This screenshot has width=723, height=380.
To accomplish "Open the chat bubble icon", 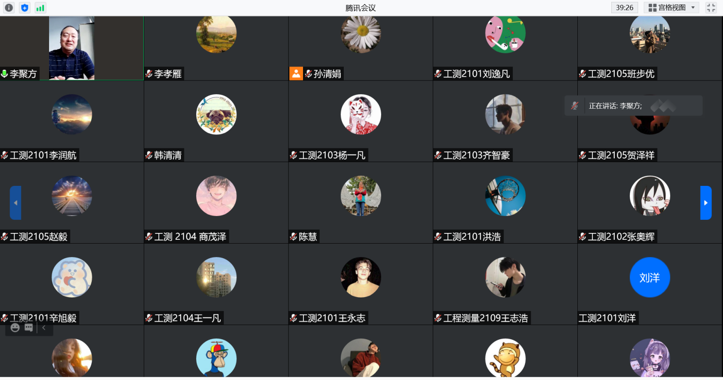I will 29,328.
